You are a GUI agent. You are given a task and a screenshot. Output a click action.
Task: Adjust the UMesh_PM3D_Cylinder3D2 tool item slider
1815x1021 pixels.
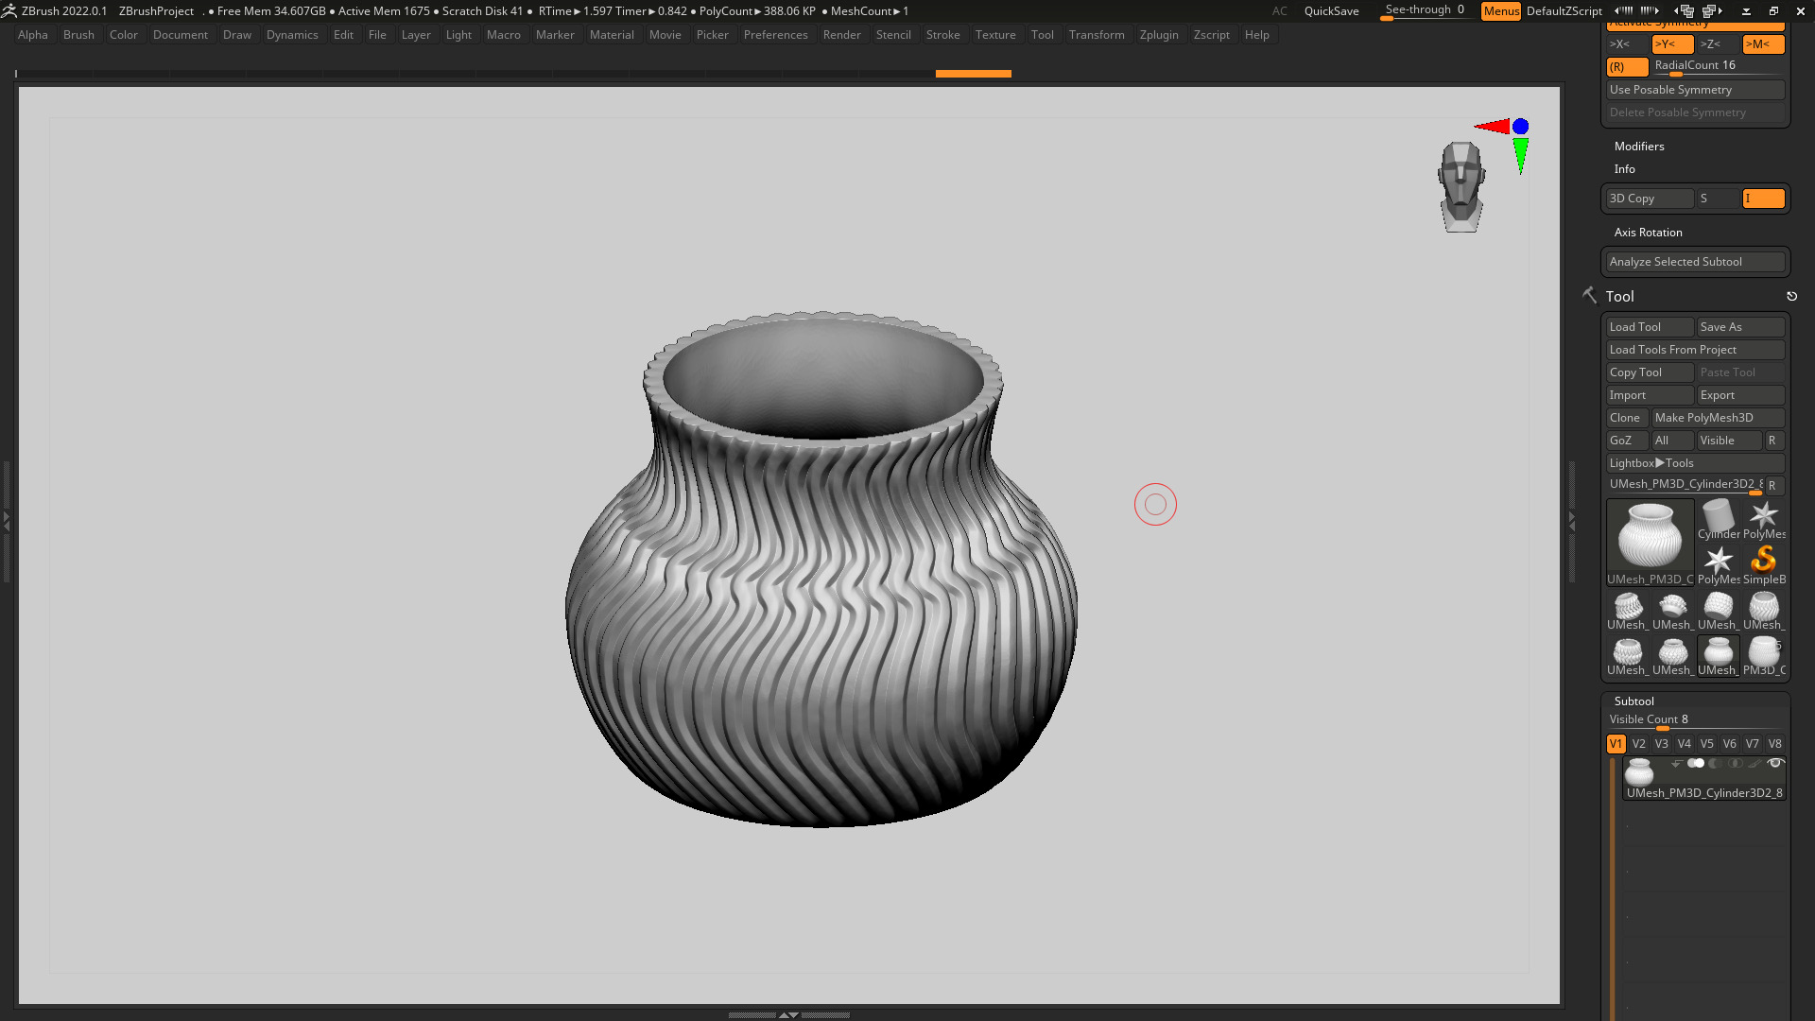coord(1685,485)
